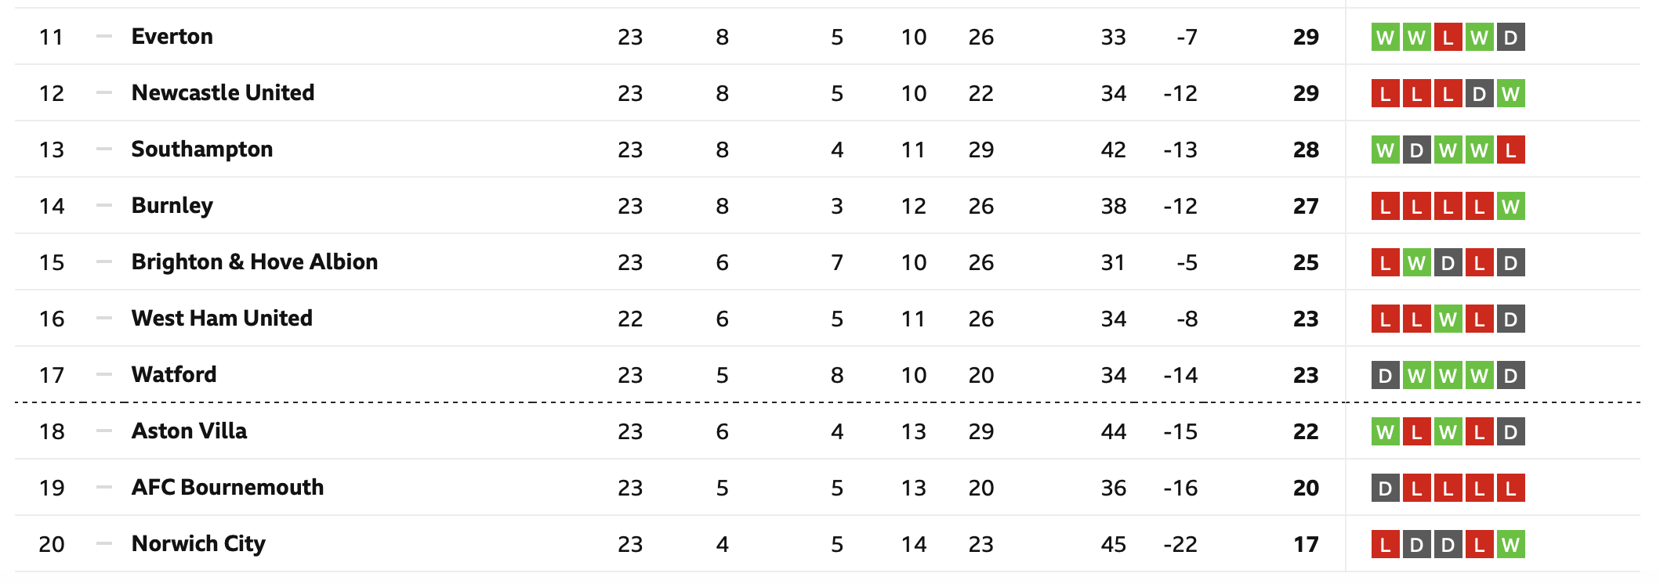Click Norwich City's green W form badge
Viewport: 1660px width, 584px height.
[x=1510, y=545]
